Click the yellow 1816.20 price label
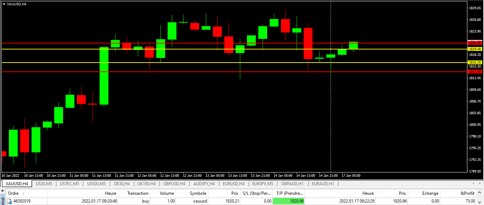 point(475,62)
